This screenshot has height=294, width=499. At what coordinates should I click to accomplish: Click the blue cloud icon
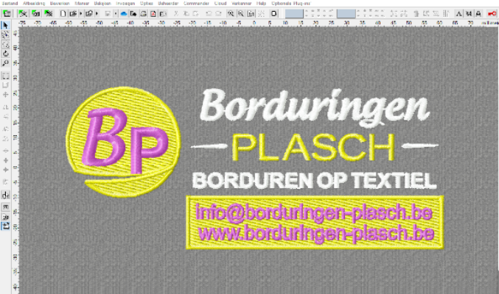coord(124,14)
